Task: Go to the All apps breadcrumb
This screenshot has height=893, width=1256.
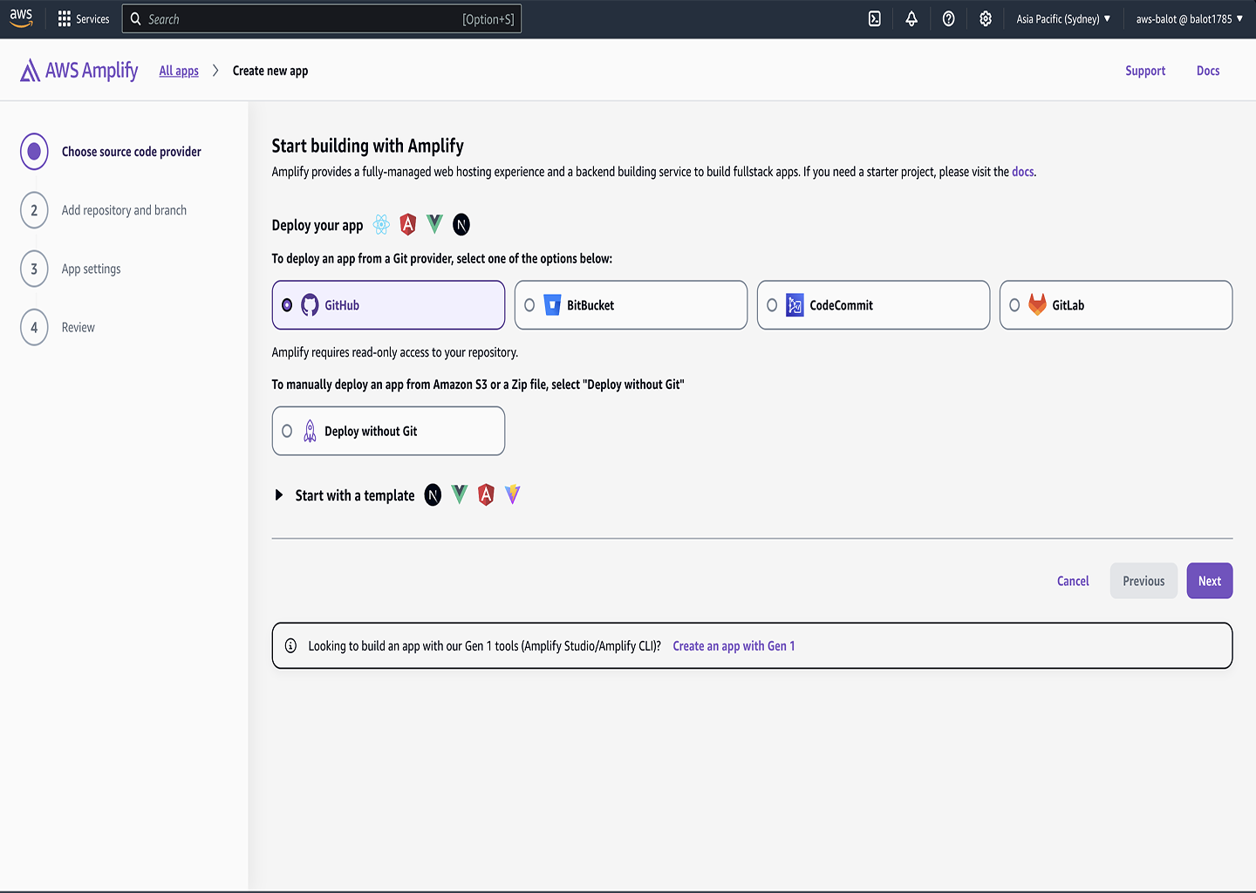Action: [179, 72]
